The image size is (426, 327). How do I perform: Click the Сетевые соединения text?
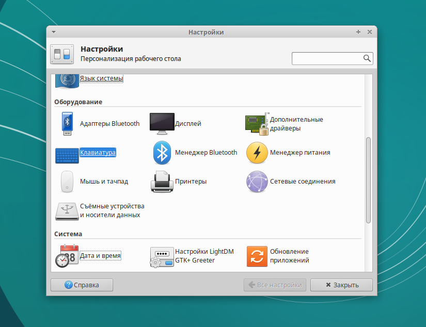303,181
